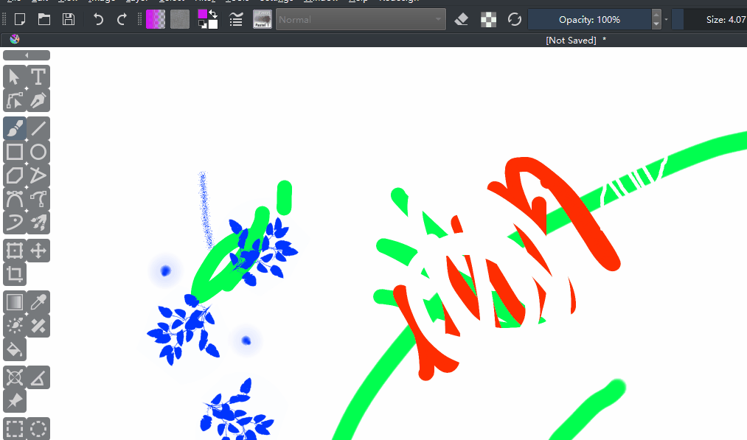Select the Polyline tool
This screenshot has width=747, height=440.
(38, 175)
